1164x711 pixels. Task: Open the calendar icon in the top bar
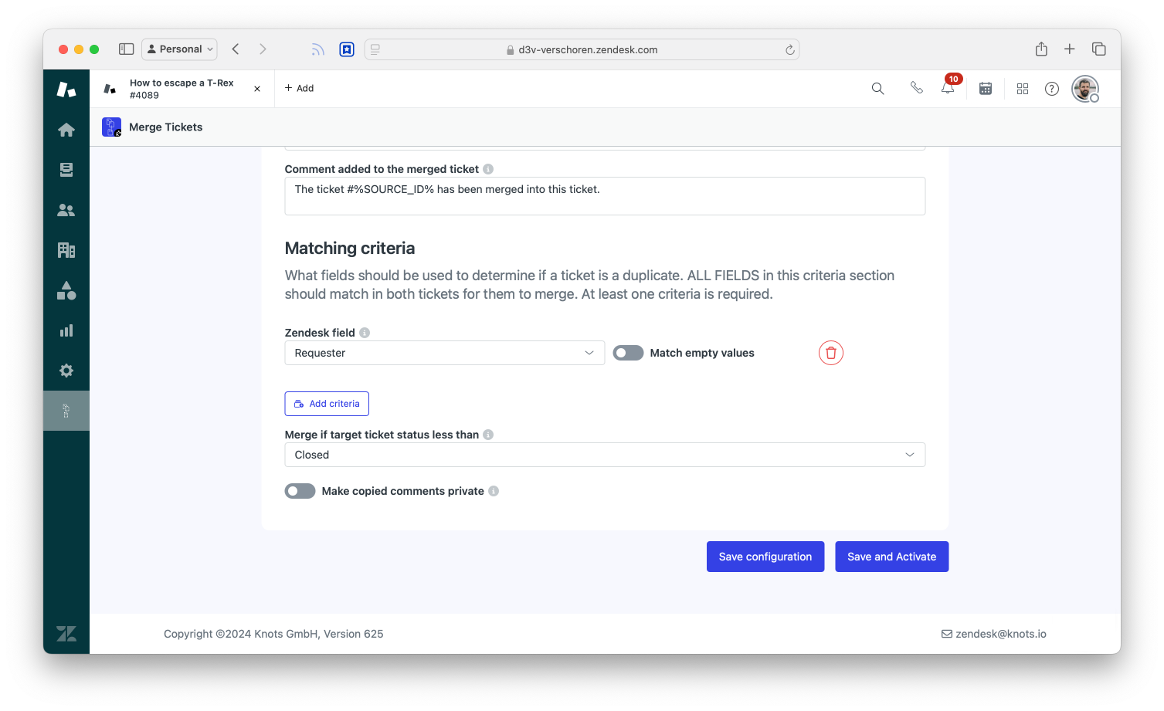pyautogui.click(x=986, y=89)
